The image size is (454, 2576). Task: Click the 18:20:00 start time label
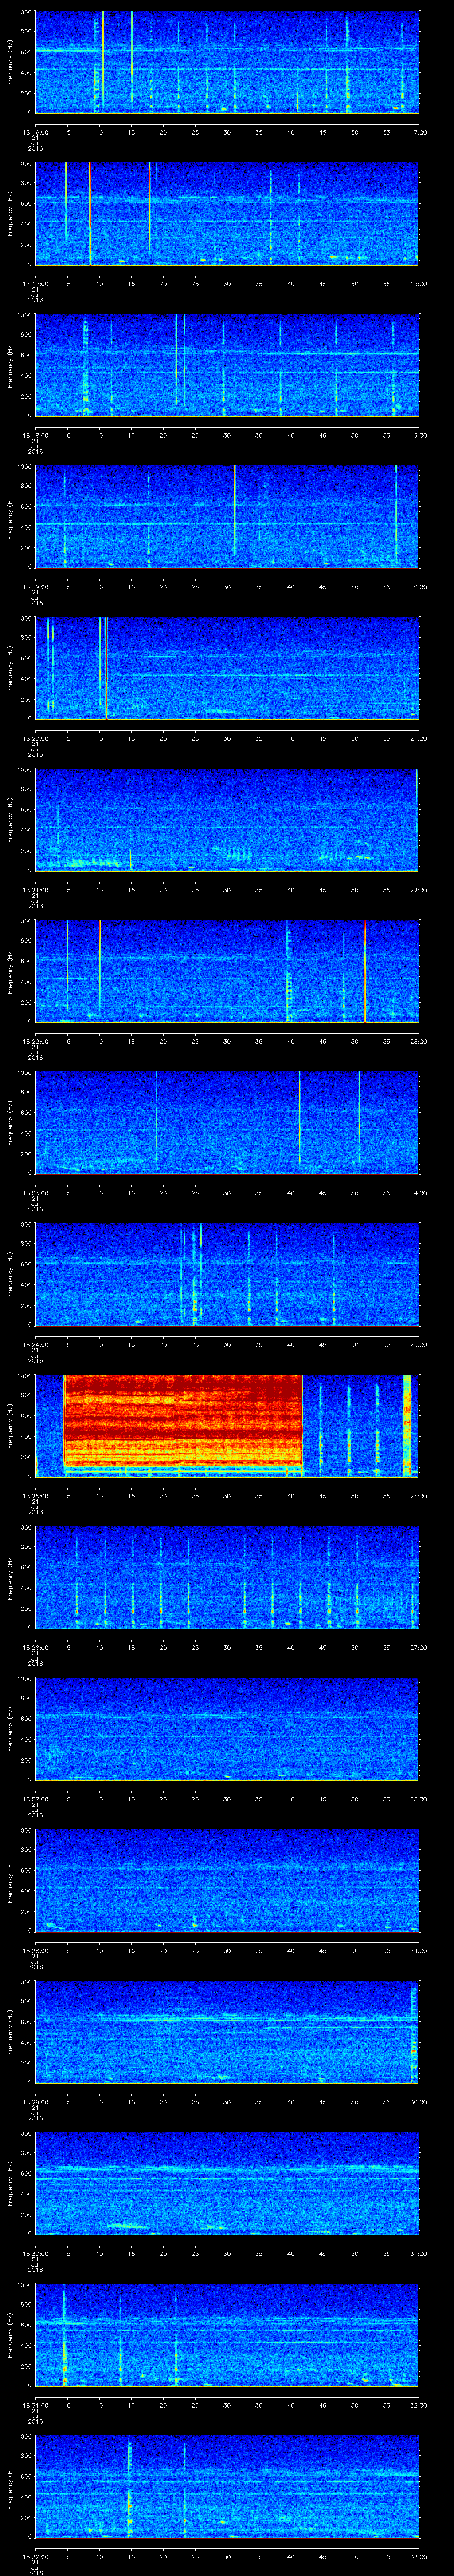tap(35, 738)
